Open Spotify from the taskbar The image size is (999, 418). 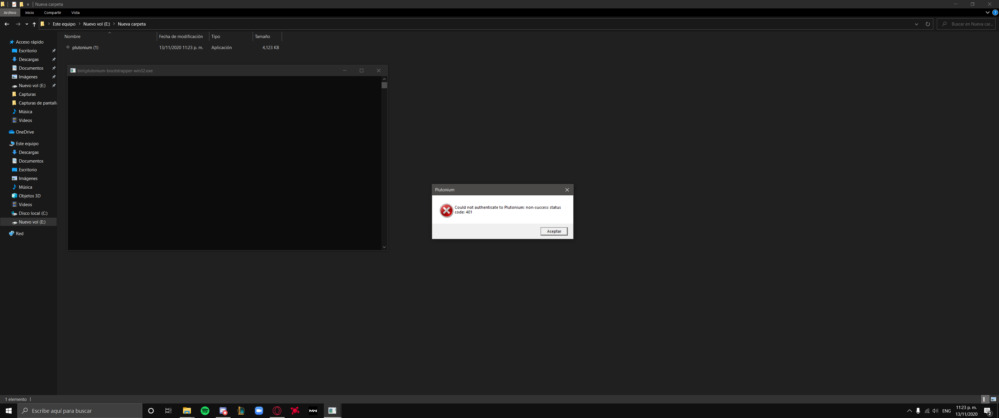pos(205,411)
